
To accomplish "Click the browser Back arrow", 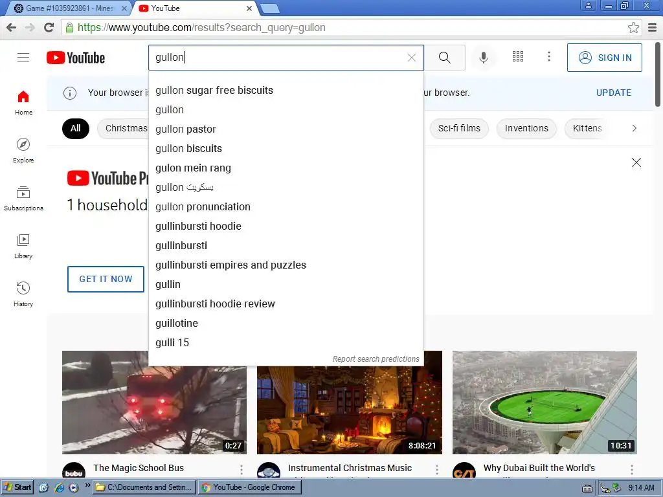I will [12, 28].
